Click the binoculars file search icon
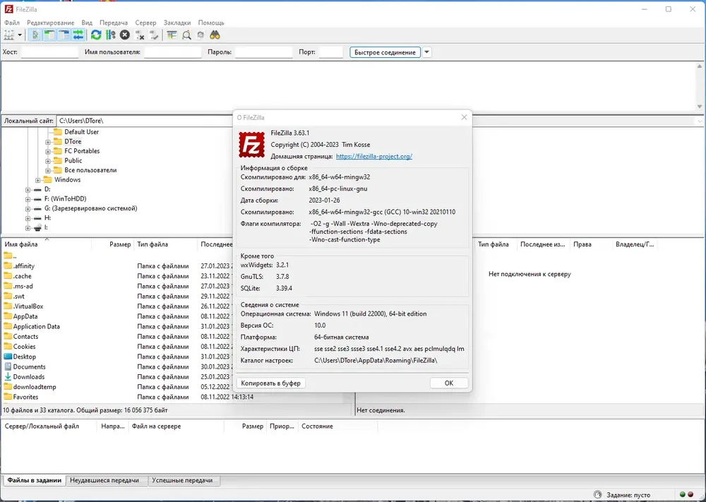The image size is (706, 502). coord(215,35)
